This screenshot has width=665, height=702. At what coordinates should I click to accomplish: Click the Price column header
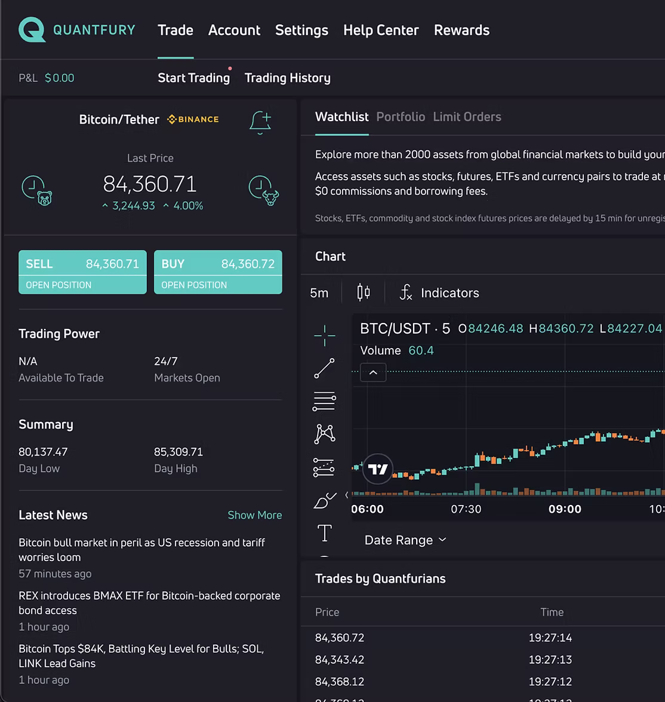coord(327,612)
